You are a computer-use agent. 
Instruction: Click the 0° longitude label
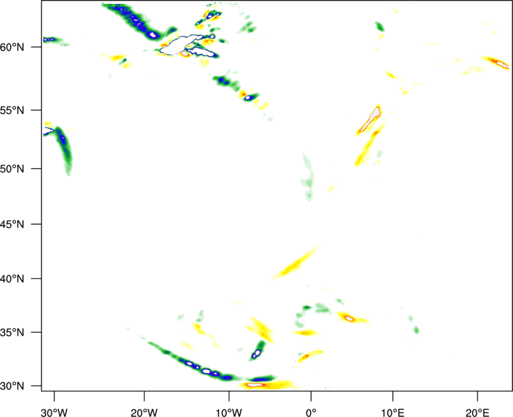311,413
